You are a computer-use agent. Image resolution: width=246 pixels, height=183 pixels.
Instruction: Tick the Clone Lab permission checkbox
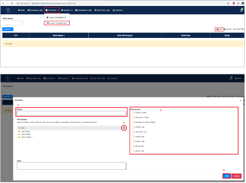coord(133,151)
